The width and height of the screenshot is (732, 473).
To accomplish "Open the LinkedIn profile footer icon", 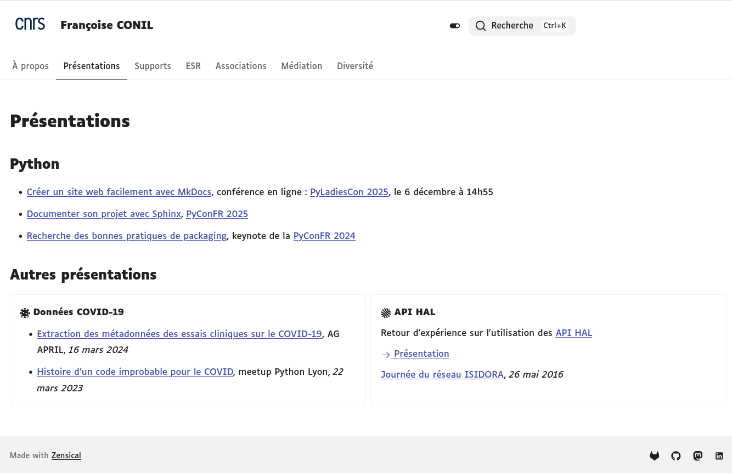I will (719, 455).
